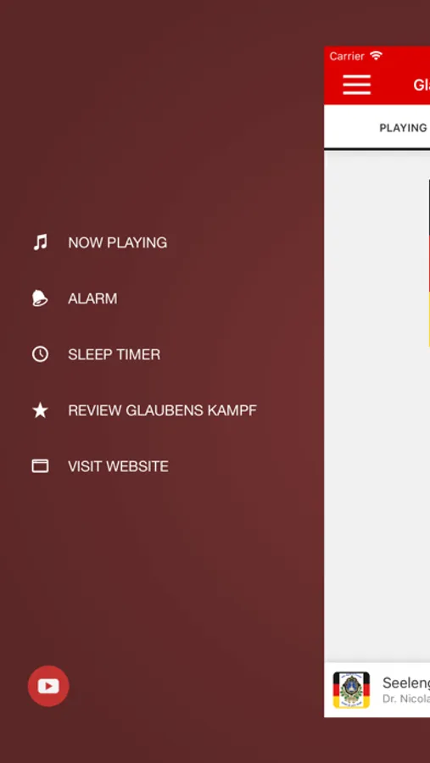Tap the sleep timer clock icon
430x763 pixels.
point(40,354)
